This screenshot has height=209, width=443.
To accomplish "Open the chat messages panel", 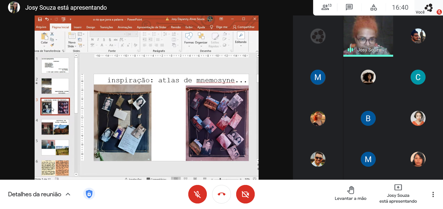I will [349, 7].
